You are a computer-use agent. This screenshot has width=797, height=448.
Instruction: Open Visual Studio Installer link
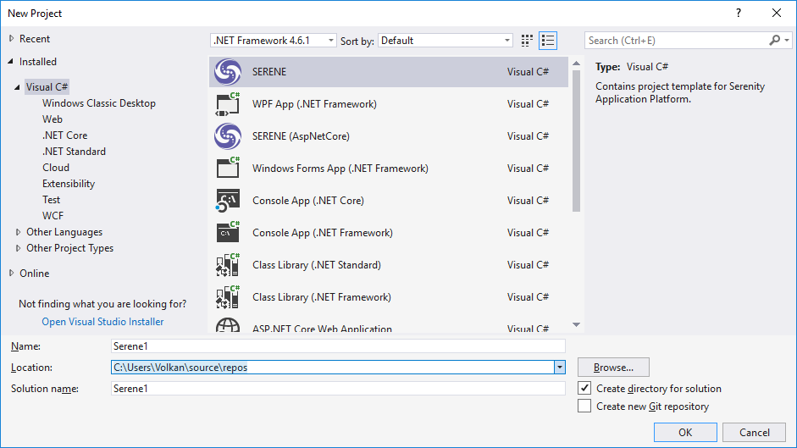[102, 321]
